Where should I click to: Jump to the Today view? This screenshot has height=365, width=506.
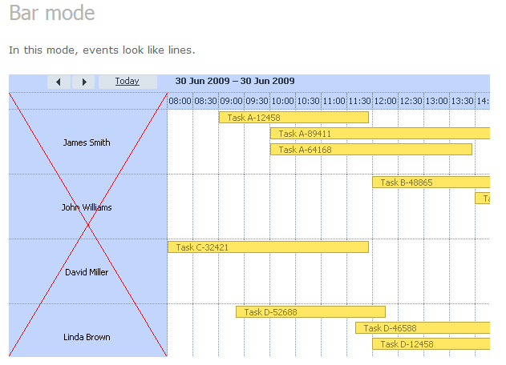tap(127, 82)
